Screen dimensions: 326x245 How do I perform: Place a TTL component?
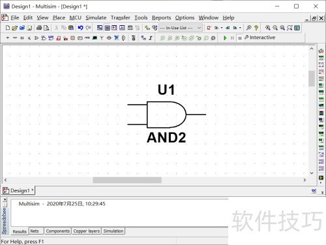44,38
